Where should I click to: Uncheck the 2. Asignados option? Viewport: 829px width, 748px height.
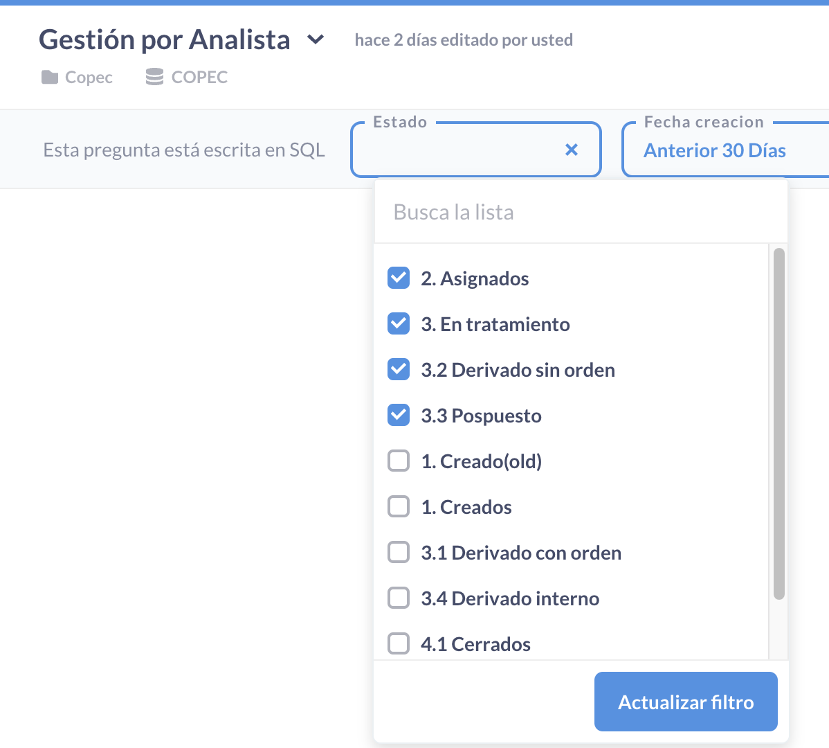click(399, 278)
